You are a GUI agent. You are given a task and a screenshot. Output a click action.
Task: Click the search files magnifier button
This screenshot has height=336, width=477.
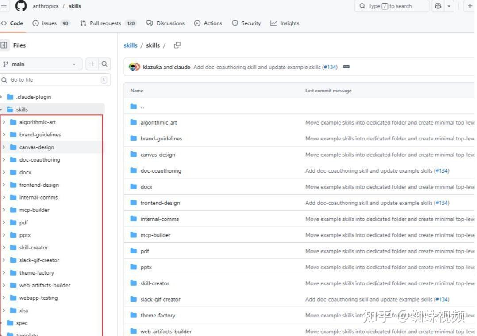click(x=104, y=64)
